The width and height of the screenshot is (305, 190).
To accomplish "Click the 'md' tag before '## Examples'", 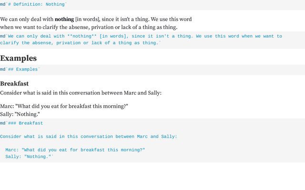I will pos(3,69).
